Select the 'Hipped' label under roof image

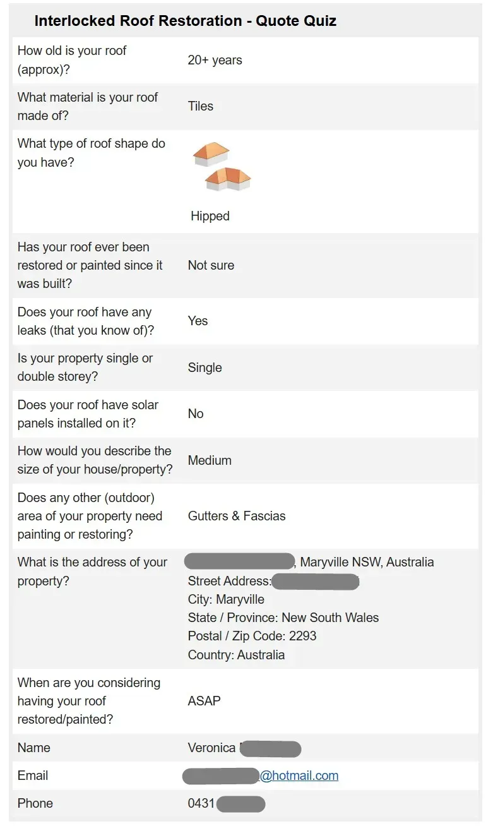click(x=210, y=216)
